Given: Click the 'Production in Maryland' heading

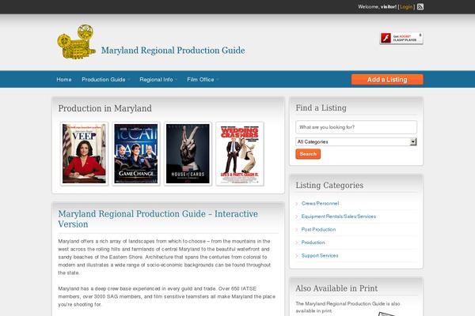Looking at the screenshot, I should [x=104, y=108].
